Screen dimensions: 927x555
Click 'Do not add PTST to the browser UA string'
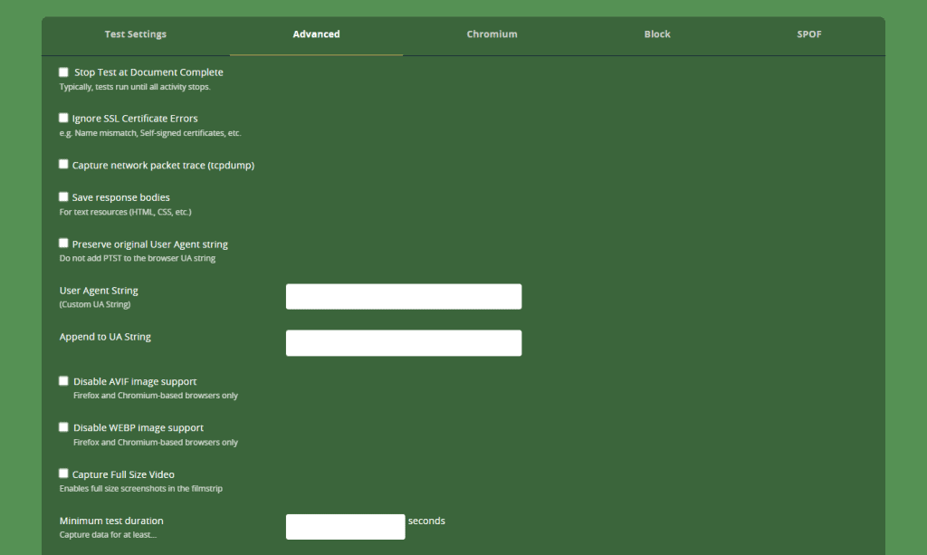pos(138,258)
